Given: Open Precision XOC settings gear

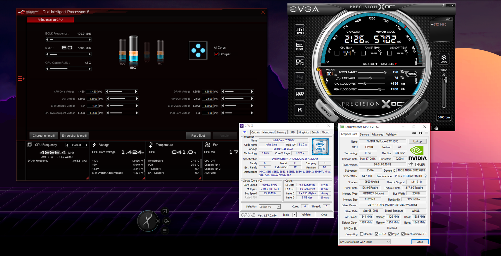Looking at the screenshot, I should tap(436, 128).
